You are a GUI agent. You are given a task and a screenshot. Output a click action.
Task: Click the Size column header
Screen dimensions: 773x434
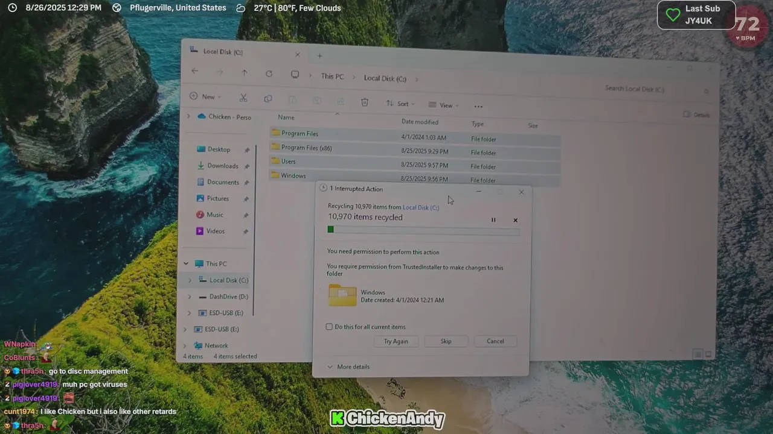pos(533,125)
